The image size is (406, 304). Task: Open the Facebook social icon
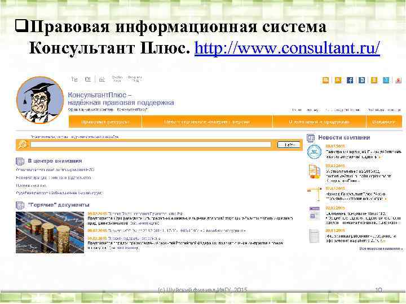pyautogui.click(x=350, y=80)
